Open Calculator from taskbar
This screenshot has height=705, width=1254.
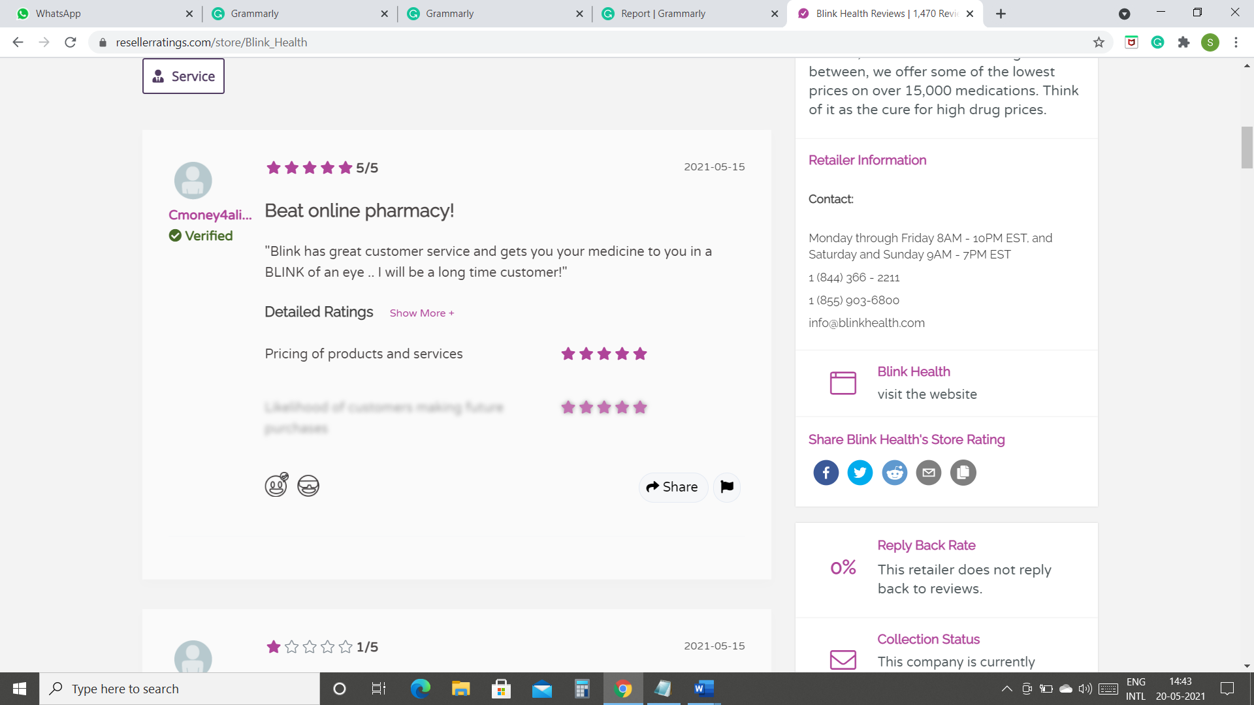point(582,689)
